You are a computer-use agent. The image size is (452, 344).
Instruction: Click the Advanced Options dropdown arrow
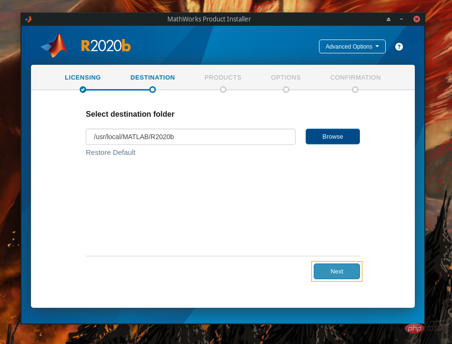pos(377,46)
